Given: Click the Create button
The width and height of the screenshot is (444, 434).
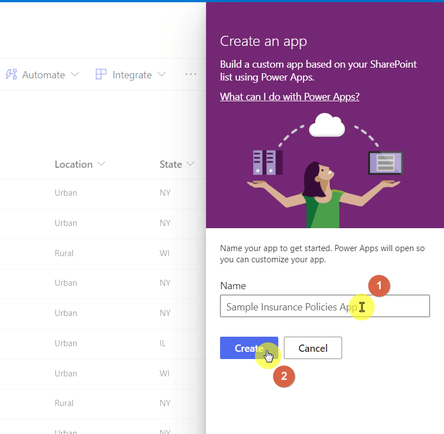Looking at the screenshot, I should pos(249,348).
